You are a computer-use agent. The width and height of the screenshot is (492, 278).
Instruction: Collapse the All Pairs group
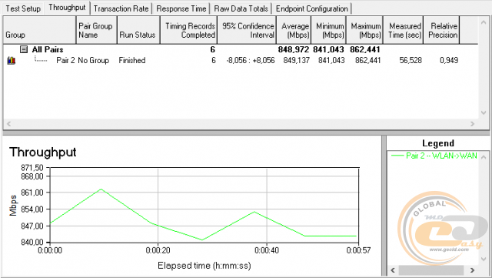[x=24, y=49]
